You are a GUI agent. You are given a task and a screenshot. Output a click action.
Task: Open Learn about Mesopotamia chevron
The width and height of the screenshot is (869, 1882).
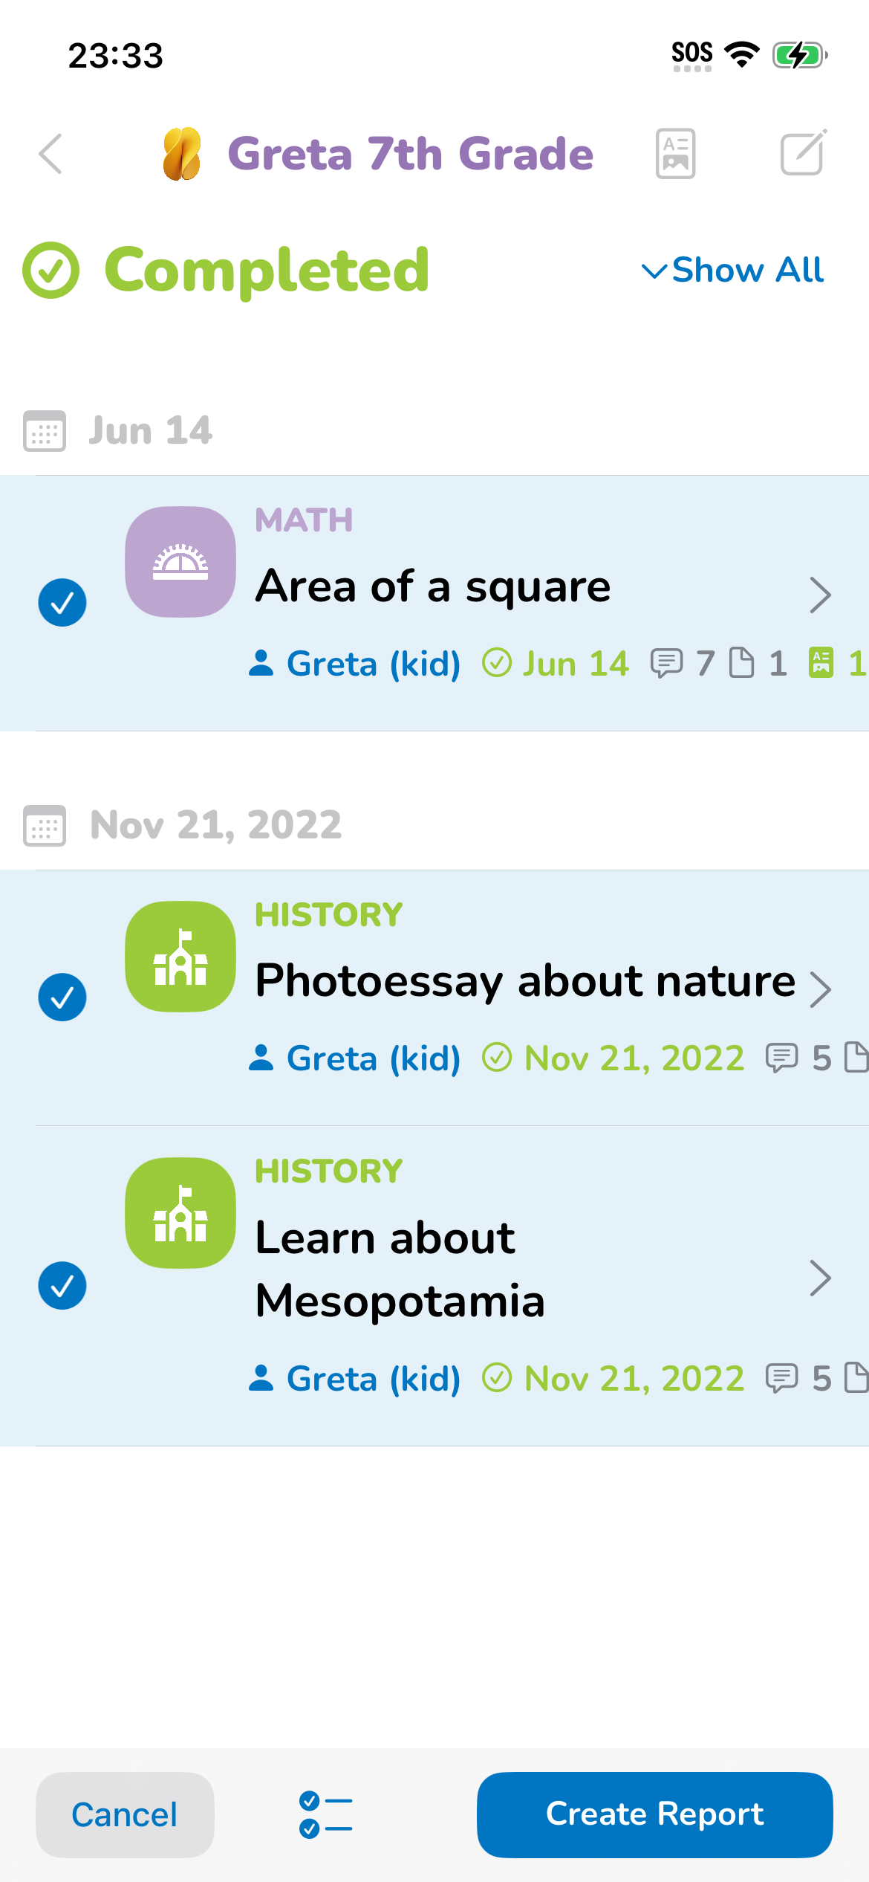(820, 1278)
